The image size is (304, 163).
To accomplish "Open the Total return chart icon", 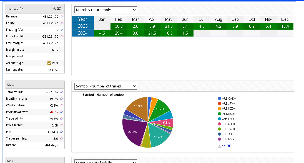I will click(62, 92).
